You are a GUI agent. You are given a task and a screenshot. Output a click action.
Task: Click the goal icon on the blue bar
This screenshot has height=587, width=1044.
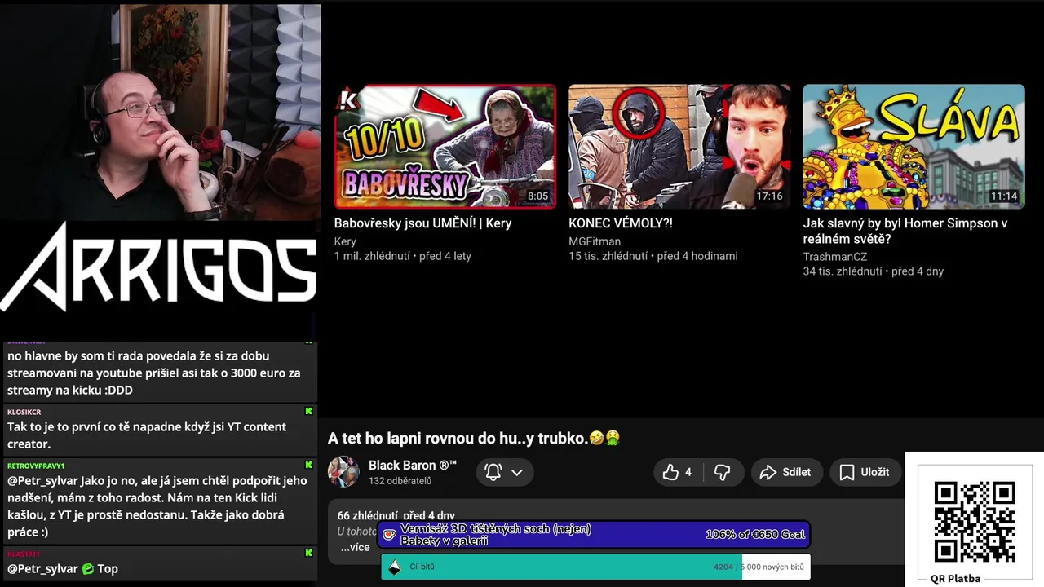[390, 536]
